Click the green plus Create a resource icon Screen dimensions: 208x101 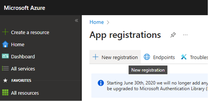pos(5,32)
